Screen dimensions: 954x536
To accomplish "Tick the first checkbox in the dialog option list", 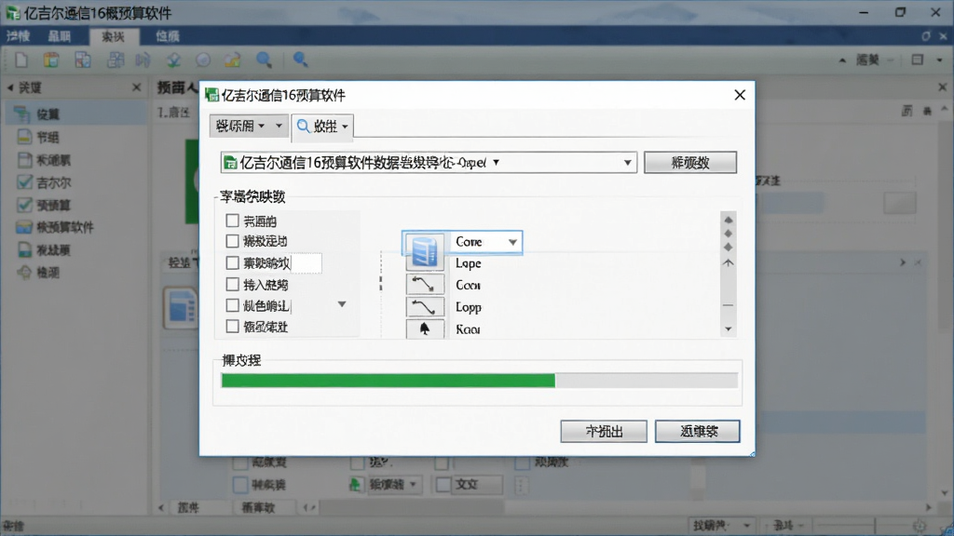I will (x=232, y=220).
